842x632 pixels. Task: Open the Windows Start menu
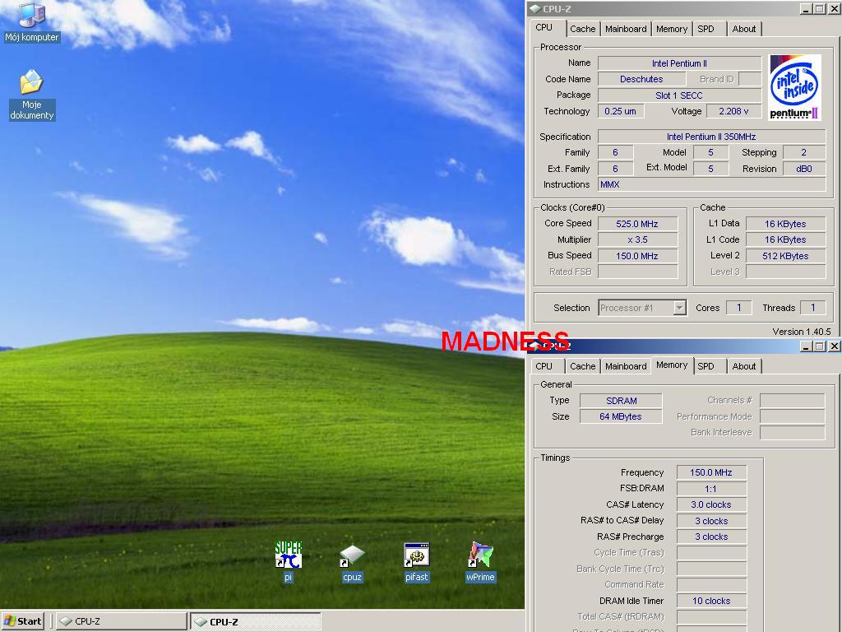point(23,621)
